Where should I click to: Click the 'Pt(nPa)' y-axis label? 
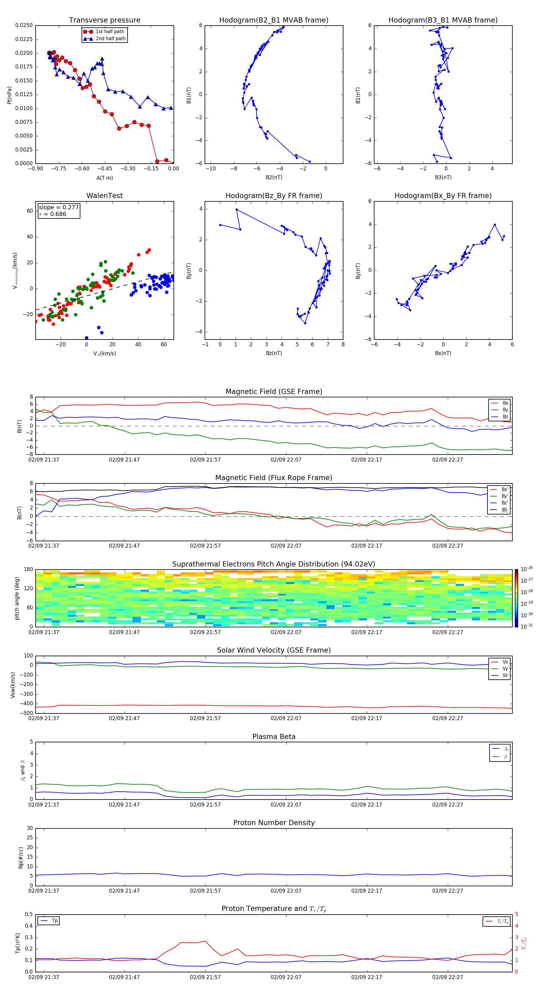9,95
